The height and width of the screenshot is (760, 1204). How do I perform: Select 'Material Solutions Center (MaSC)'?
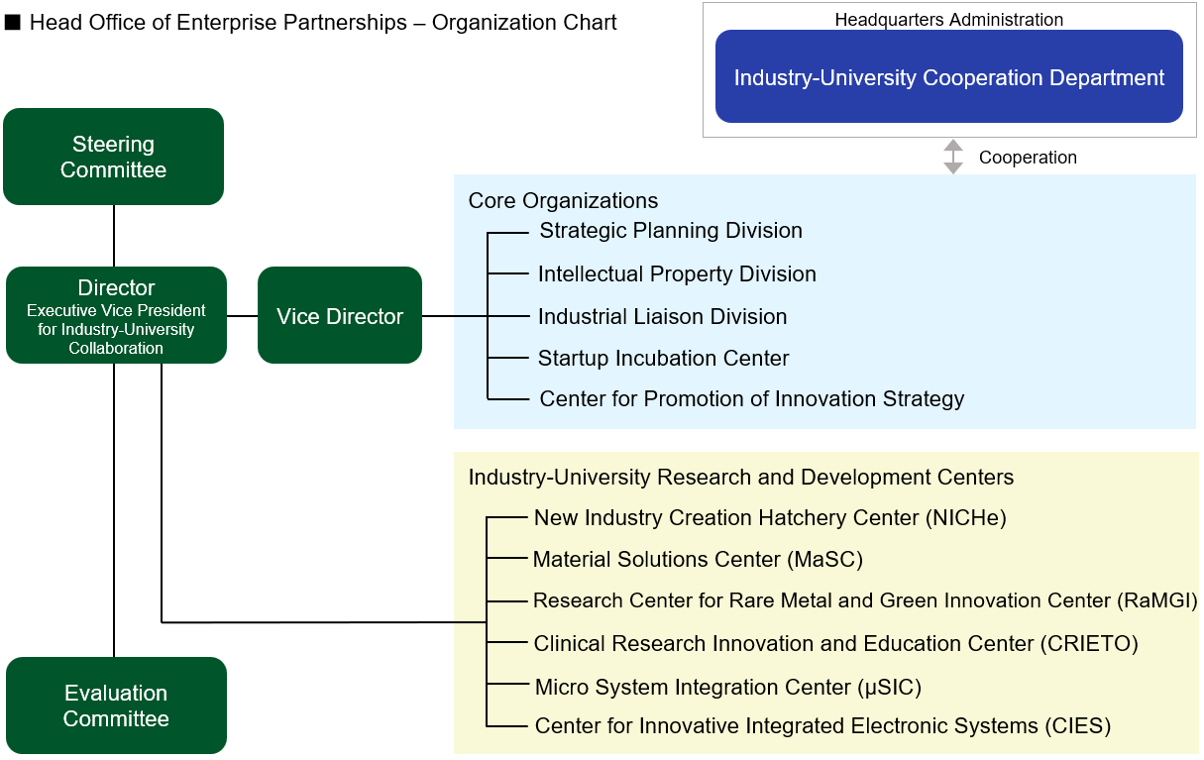(698, 560)
